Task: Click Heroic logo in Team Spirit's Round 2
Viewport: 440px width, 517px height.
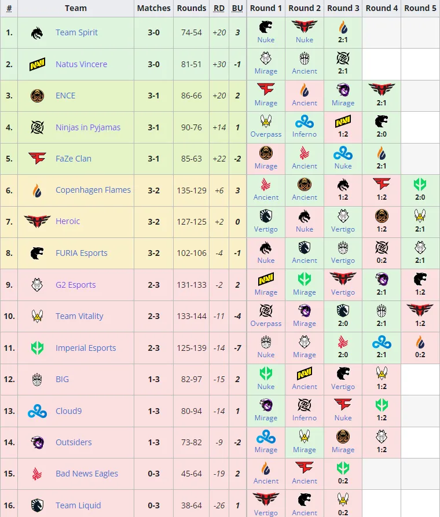Action: [x=305, y=27]
